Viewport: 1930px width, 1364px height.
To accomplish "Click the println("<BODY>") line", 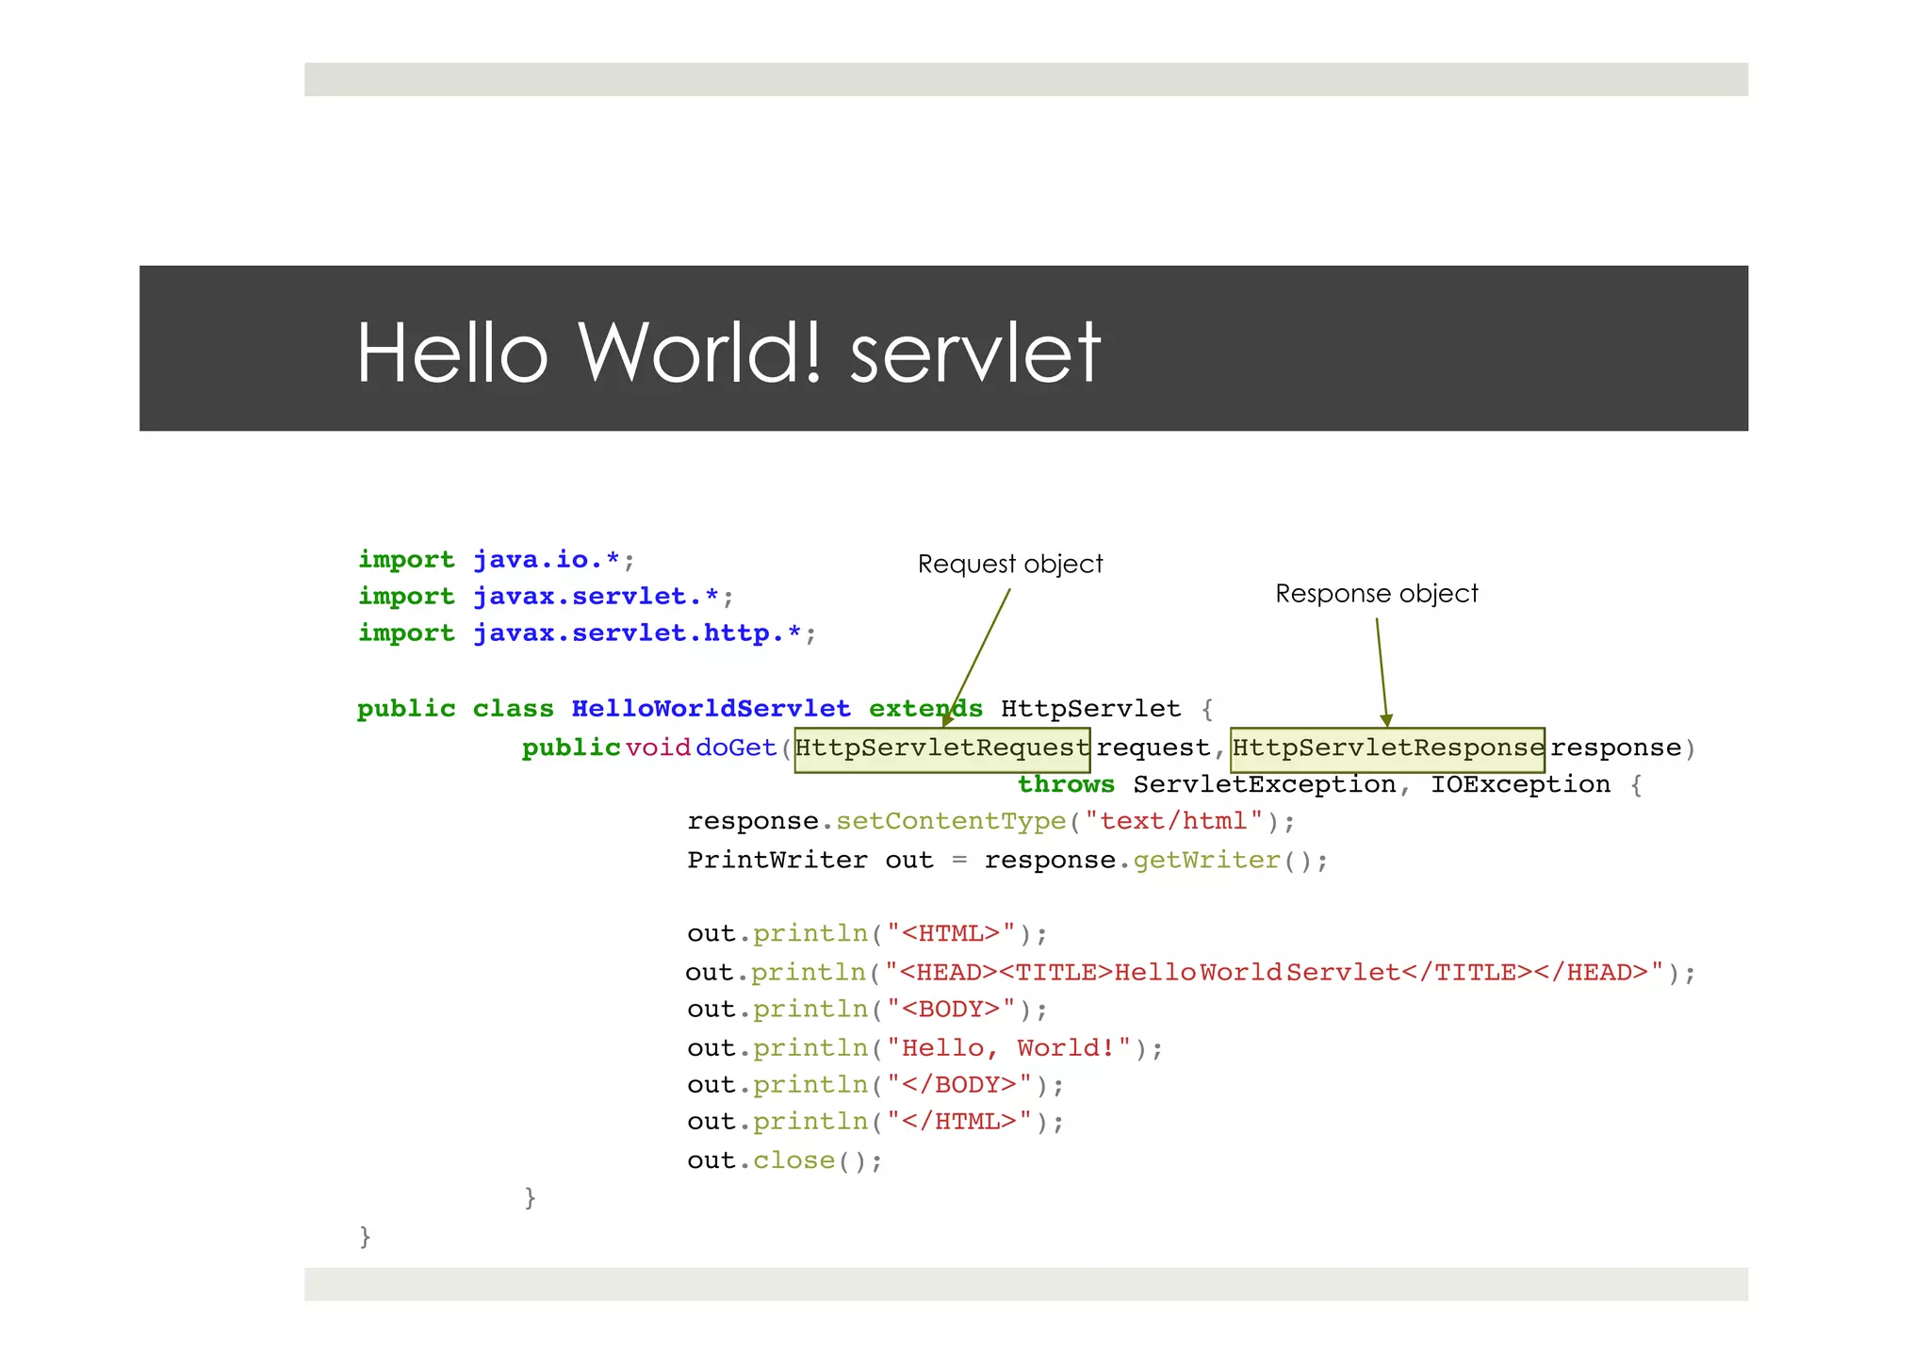I will [x=867, y=1010].
